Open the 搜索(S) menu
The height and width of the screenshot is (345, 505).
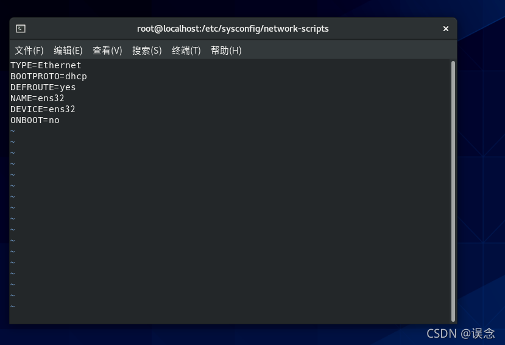click(x=147, y=50)
